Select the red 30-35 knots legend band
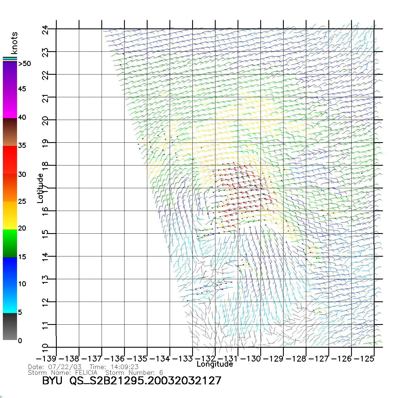Viewport: 403px width, 398px height. 10,160
